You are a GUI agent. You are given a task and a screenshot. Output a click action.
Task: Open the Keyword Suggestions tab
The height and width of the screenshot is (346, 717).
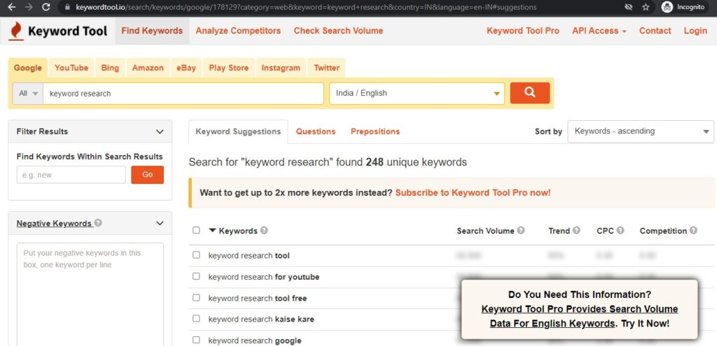point(238,131)
